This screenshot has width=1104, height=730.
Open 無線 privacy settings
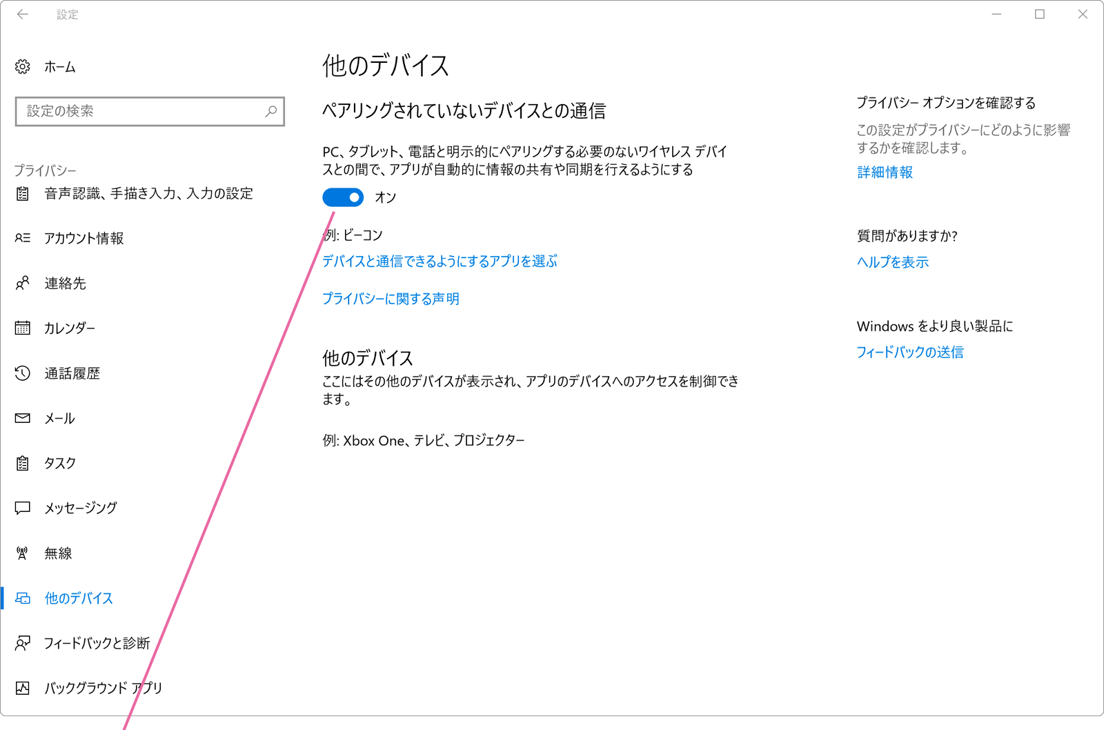(x=59, y=553)
